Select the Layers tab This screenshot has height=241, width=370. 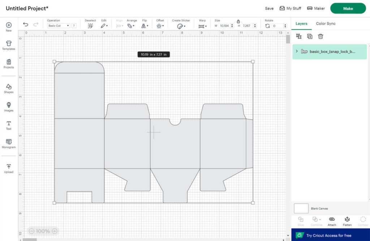[x=301, y=24]
